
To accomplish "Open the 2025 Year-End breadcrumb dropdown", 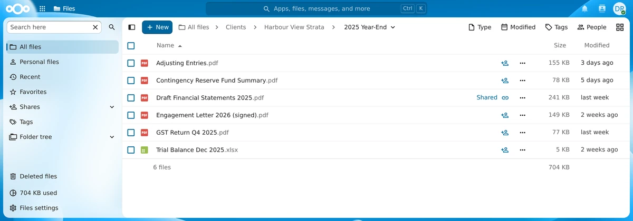I will 369,27.
